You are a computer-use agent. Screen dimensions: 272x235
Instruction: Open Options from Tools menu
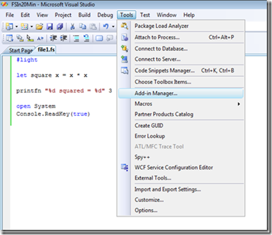pos(181,210)
